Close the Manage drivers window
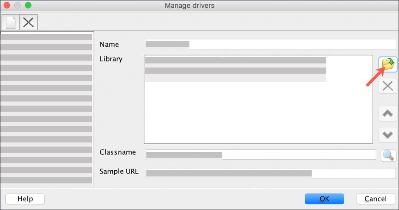 click(x=7, y=6)
